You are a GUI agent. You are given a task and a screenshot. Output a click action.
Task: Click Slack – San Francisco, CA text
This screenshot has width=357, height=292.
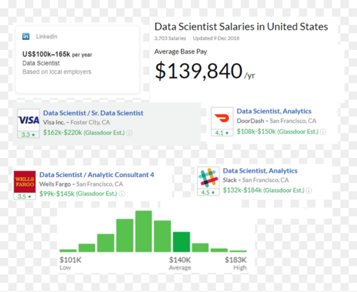256,180
